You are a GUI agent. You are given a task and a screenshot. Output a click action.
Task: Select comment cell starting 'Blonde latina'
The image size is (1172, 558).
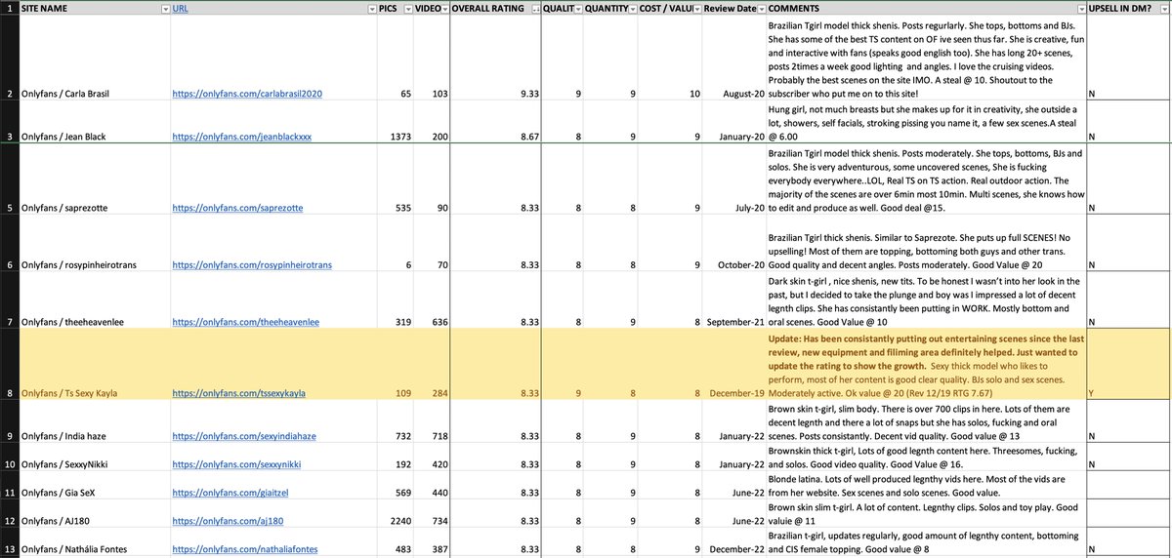[x=927, y=487]
